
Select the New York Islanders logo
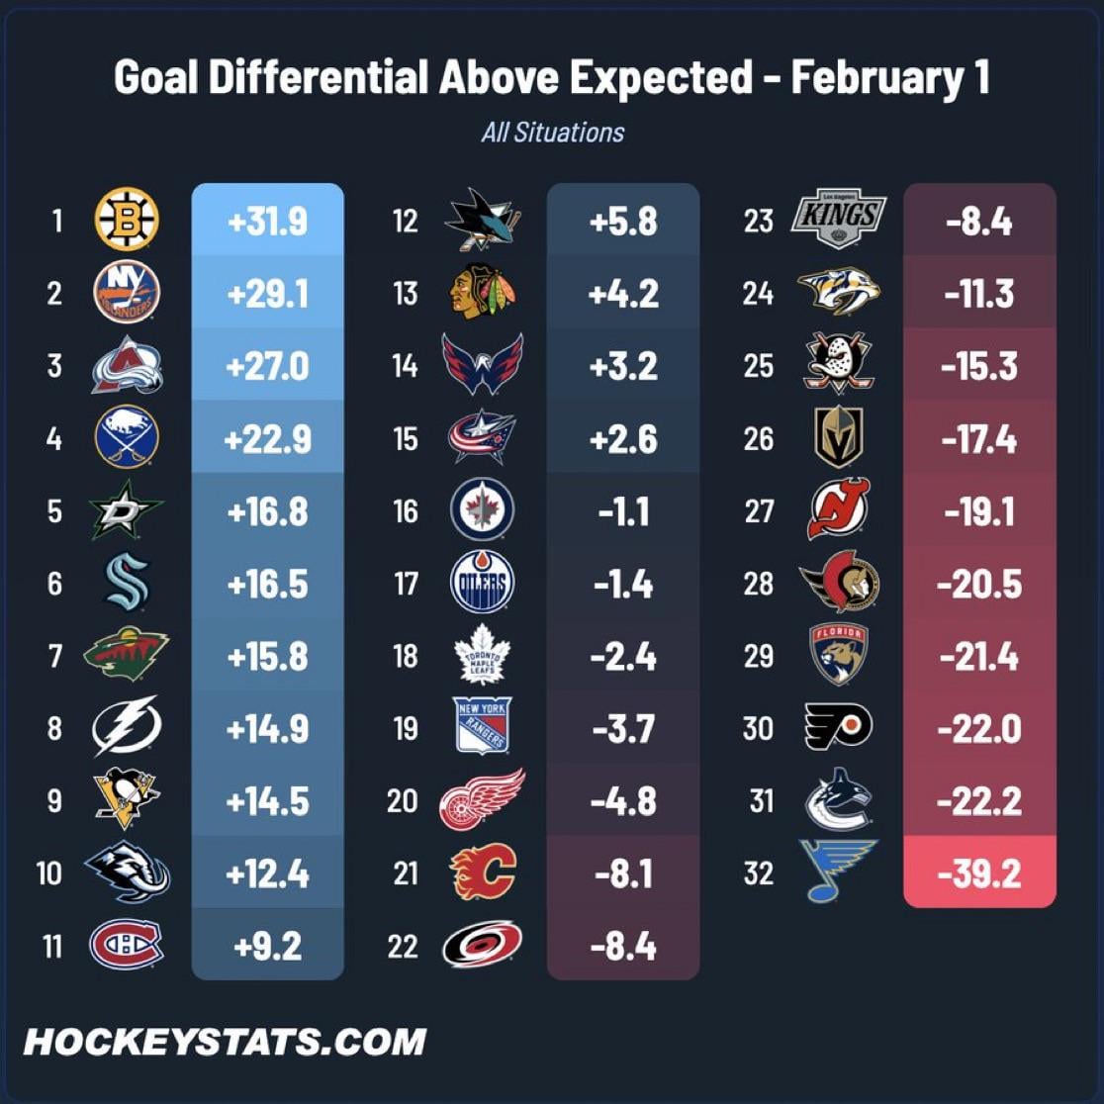(127, 293)
